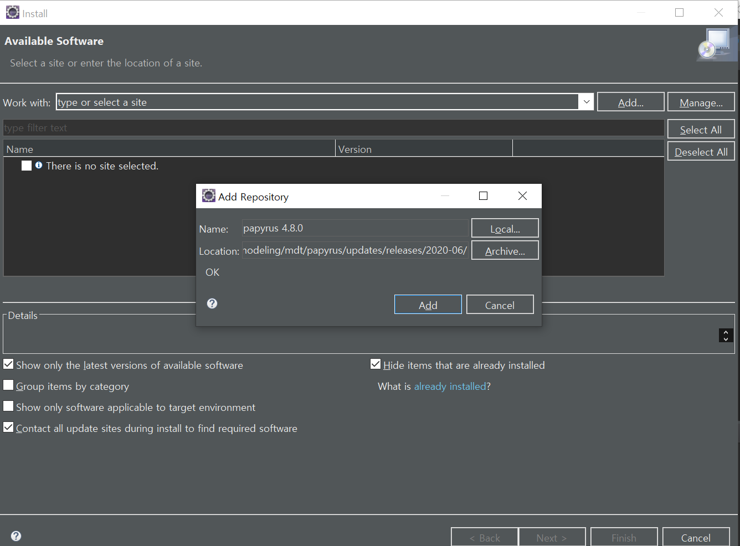Enable 'Show only software applicable to target environment'
This screenshot has width=740, height=546.
pos(8,406)
